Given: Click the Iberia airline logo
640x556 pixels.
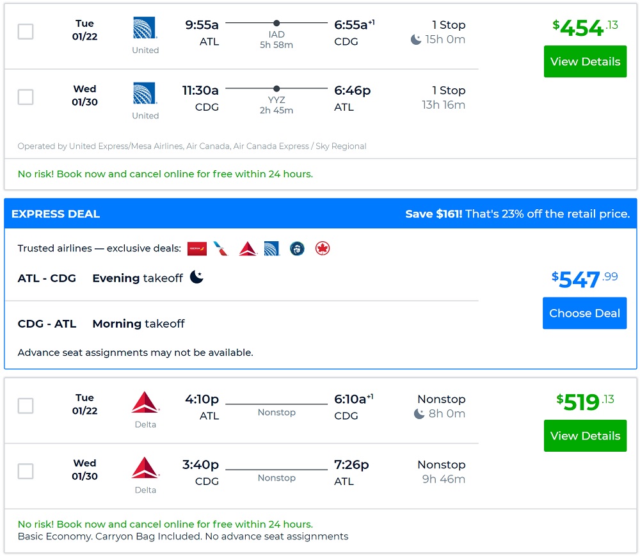Looking at the screenshot, I should (x=196, y=249).
